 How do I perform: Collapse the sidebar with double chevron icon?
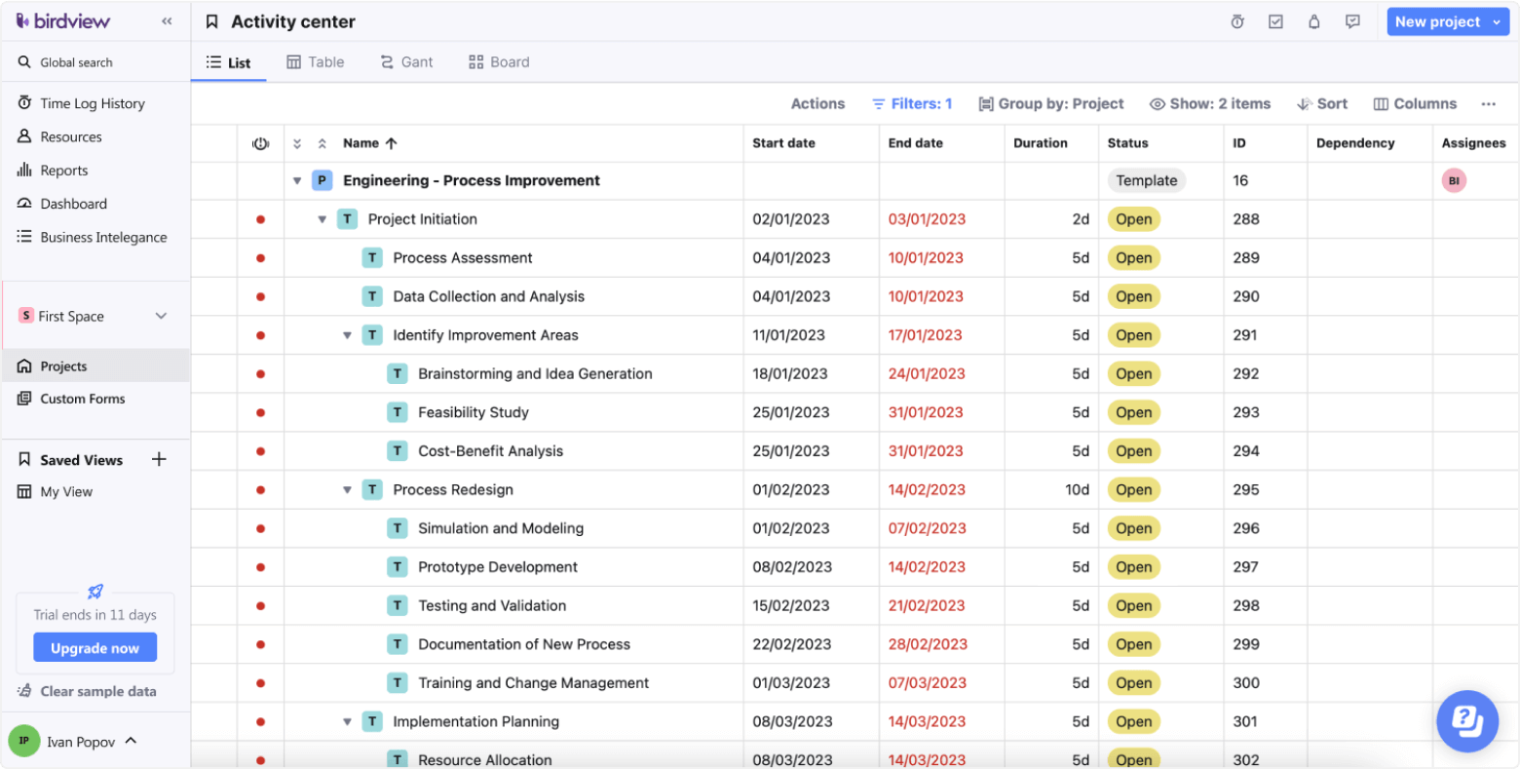167,21
